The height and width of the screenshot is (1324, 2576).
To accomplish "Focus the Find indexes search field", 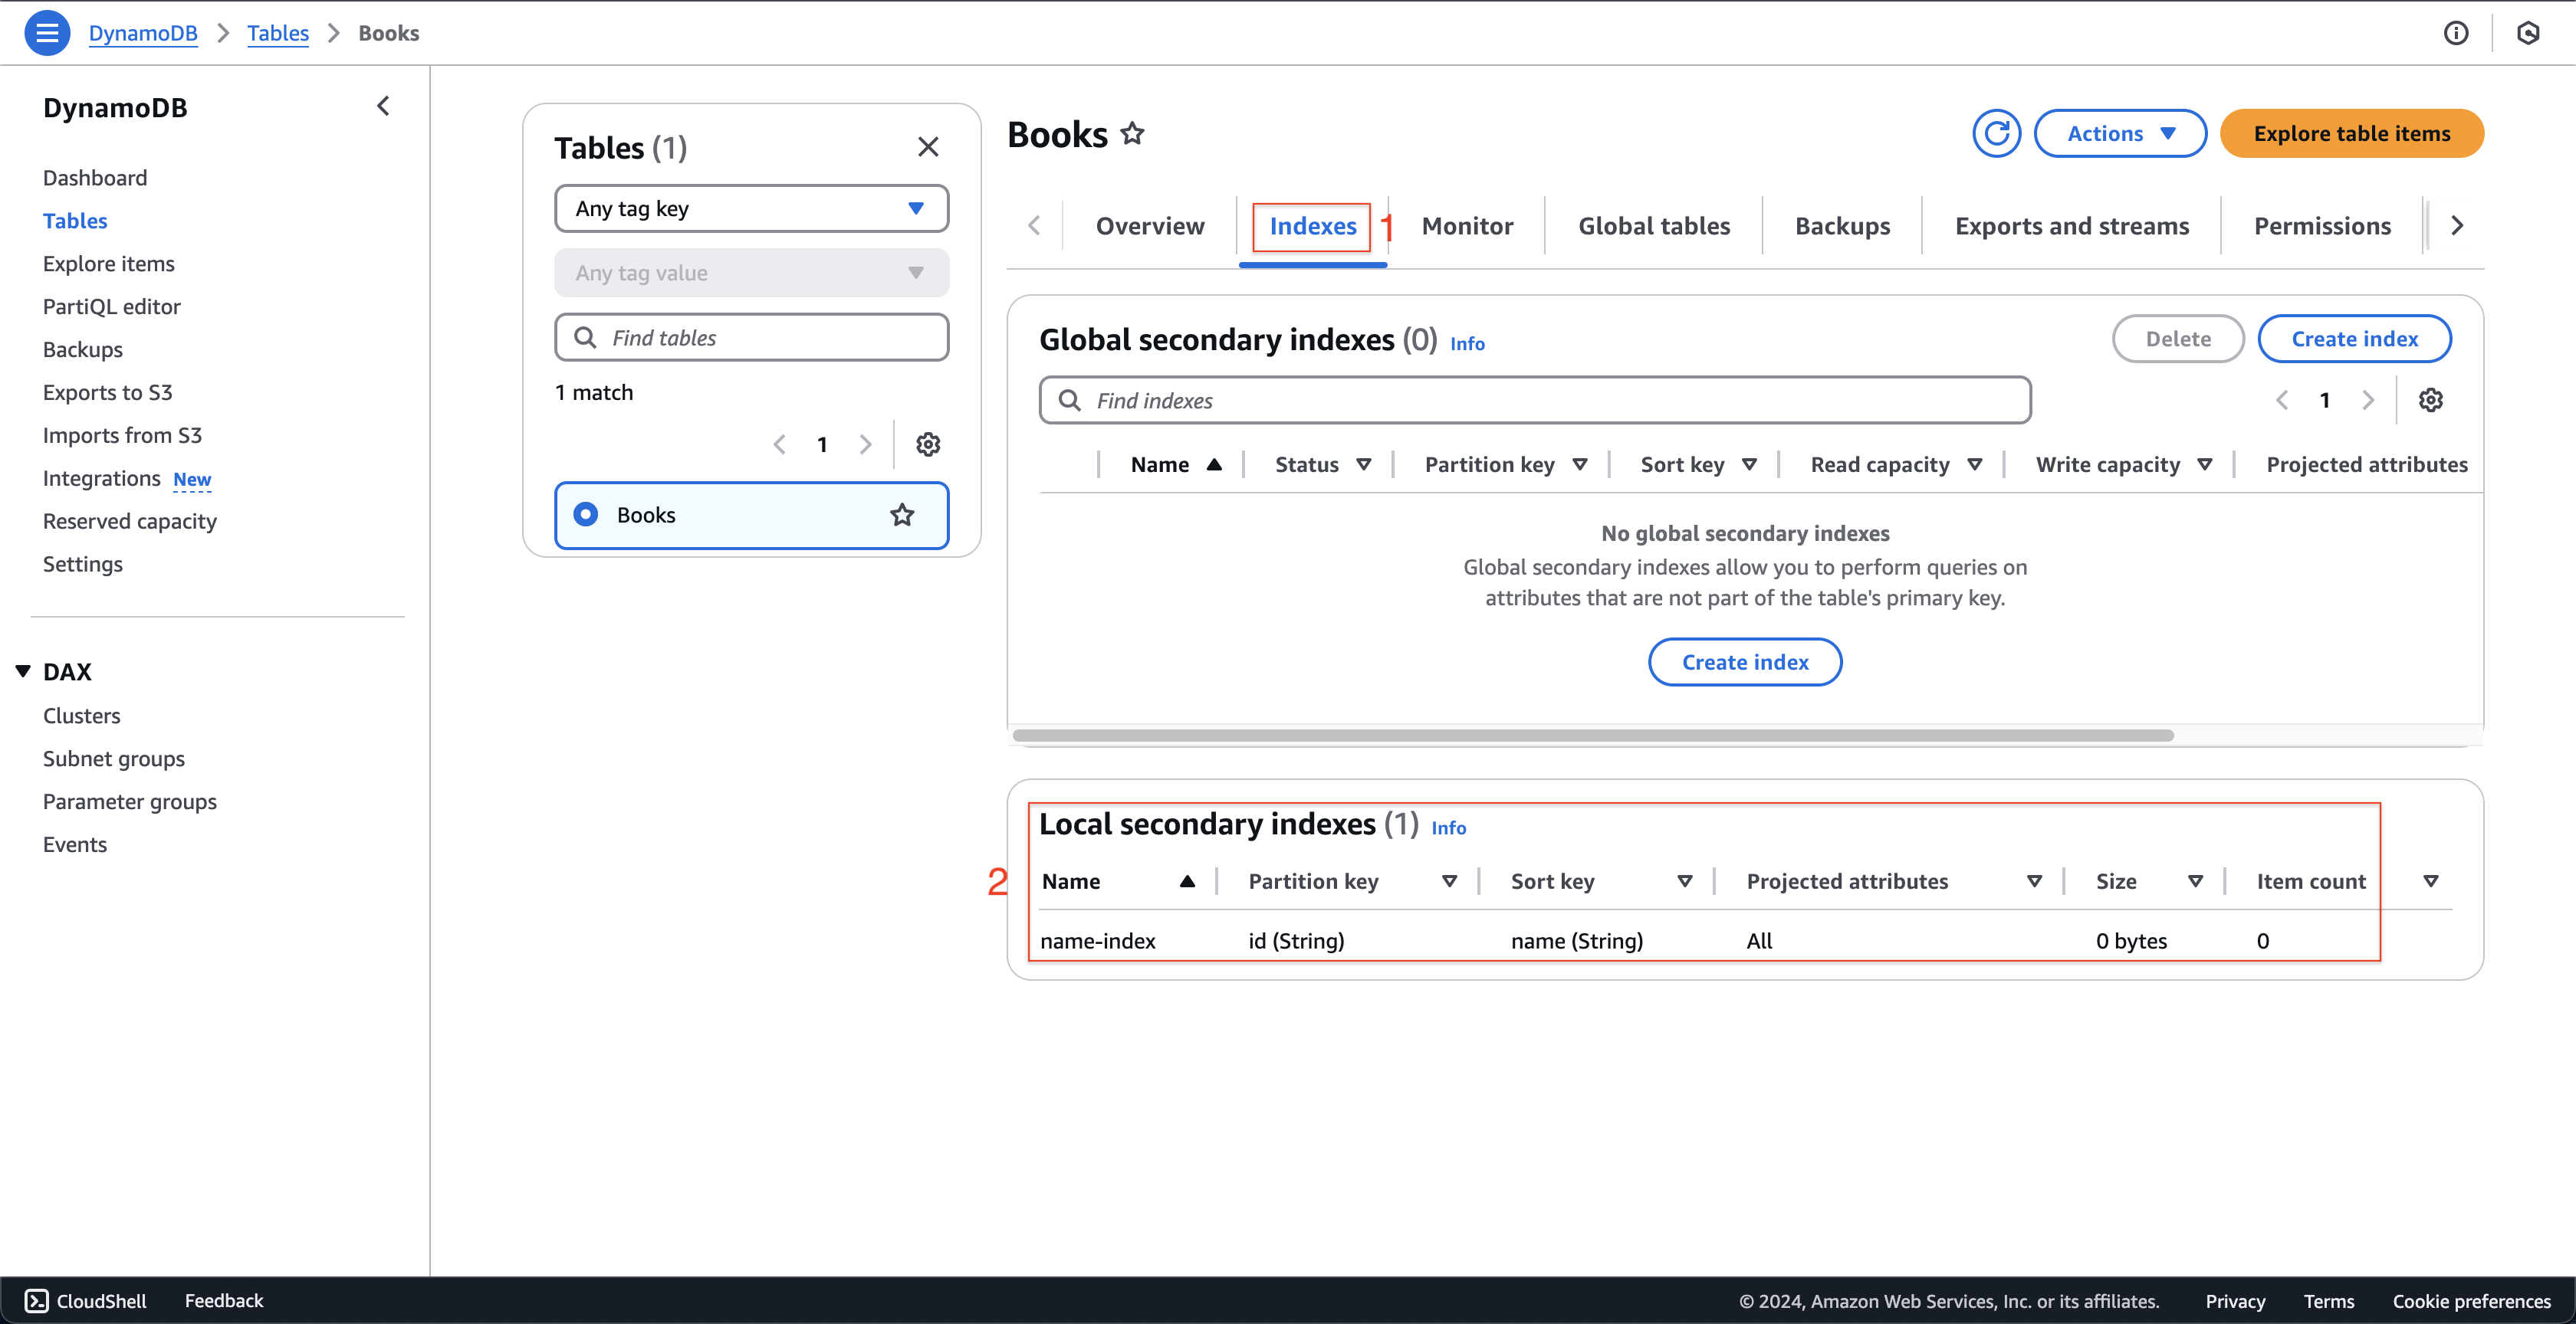I will point(1534,400).
